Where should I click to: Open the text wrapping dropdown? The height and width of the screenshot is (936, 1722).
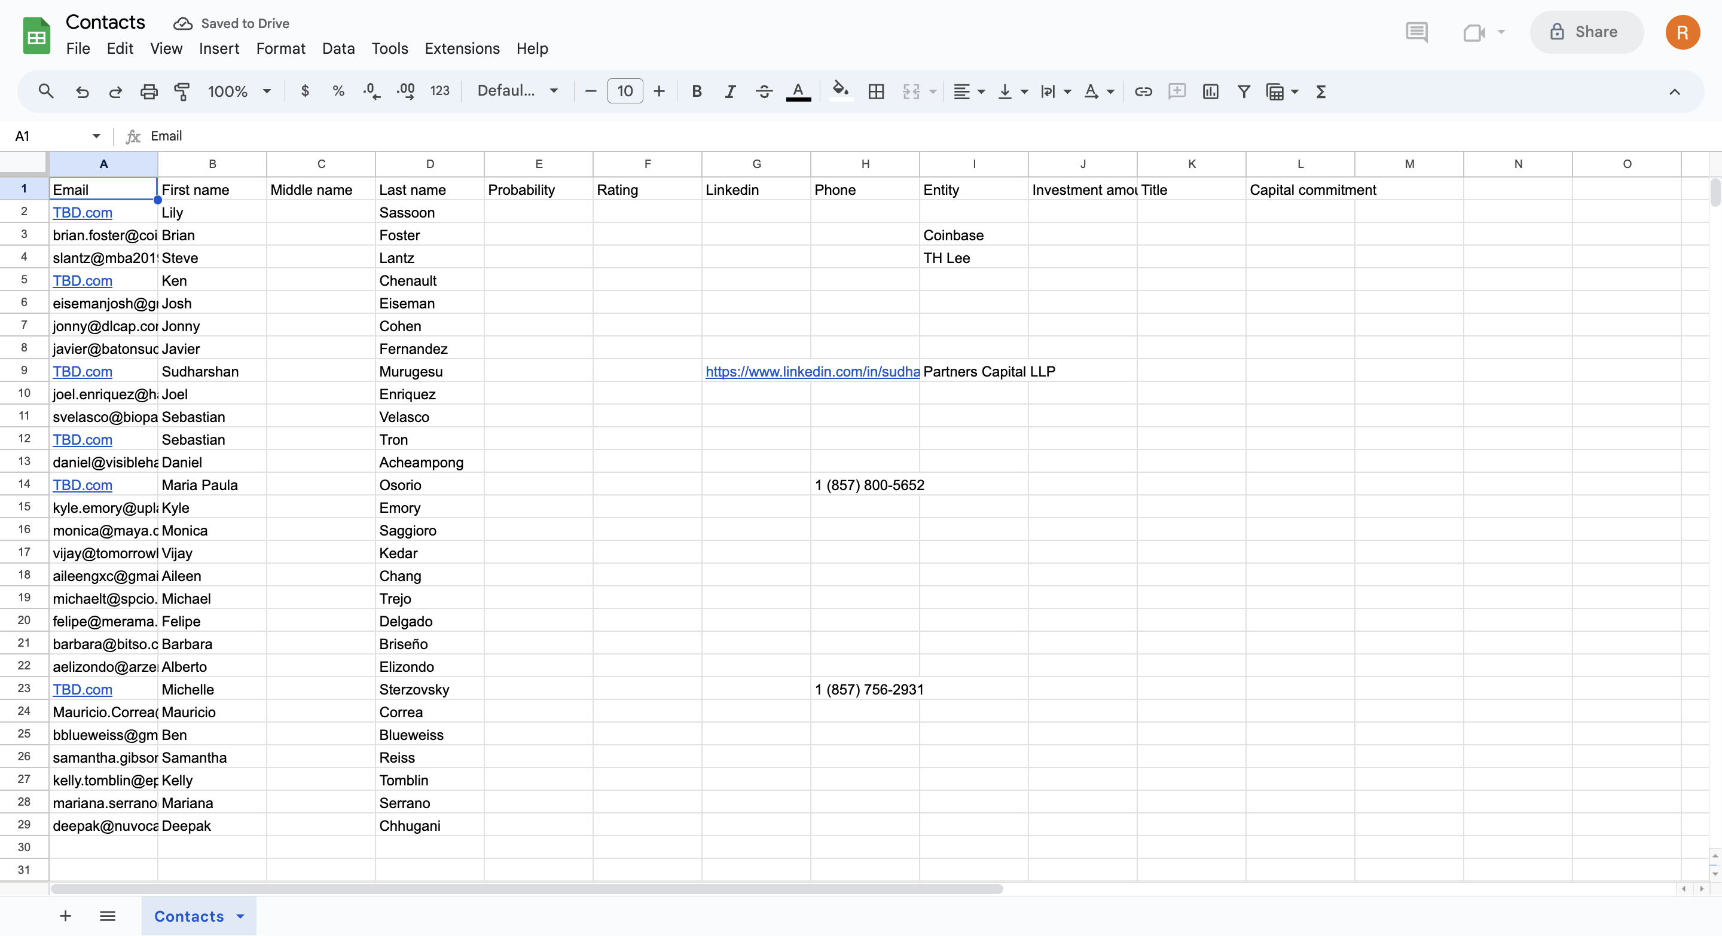(x=1055, y=91)
